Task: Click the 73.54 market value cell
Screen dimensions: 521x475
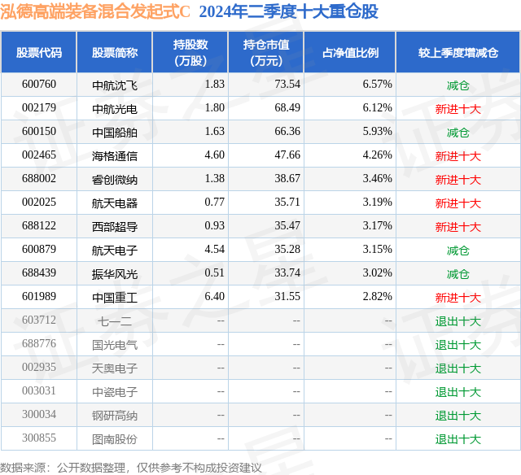Action: pyautogui.click(x=287, y=84)
